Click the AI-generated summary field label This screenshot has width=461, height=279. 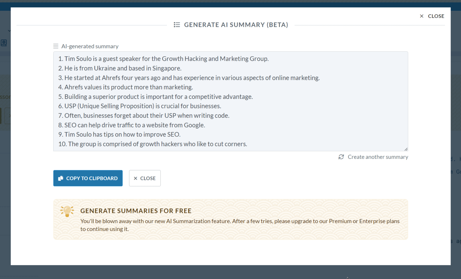tap(90, 46)
